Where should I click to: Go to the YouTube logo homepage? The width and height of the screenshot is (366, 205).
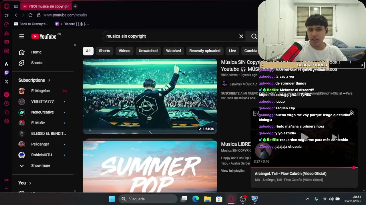click(x=44, y=36)
